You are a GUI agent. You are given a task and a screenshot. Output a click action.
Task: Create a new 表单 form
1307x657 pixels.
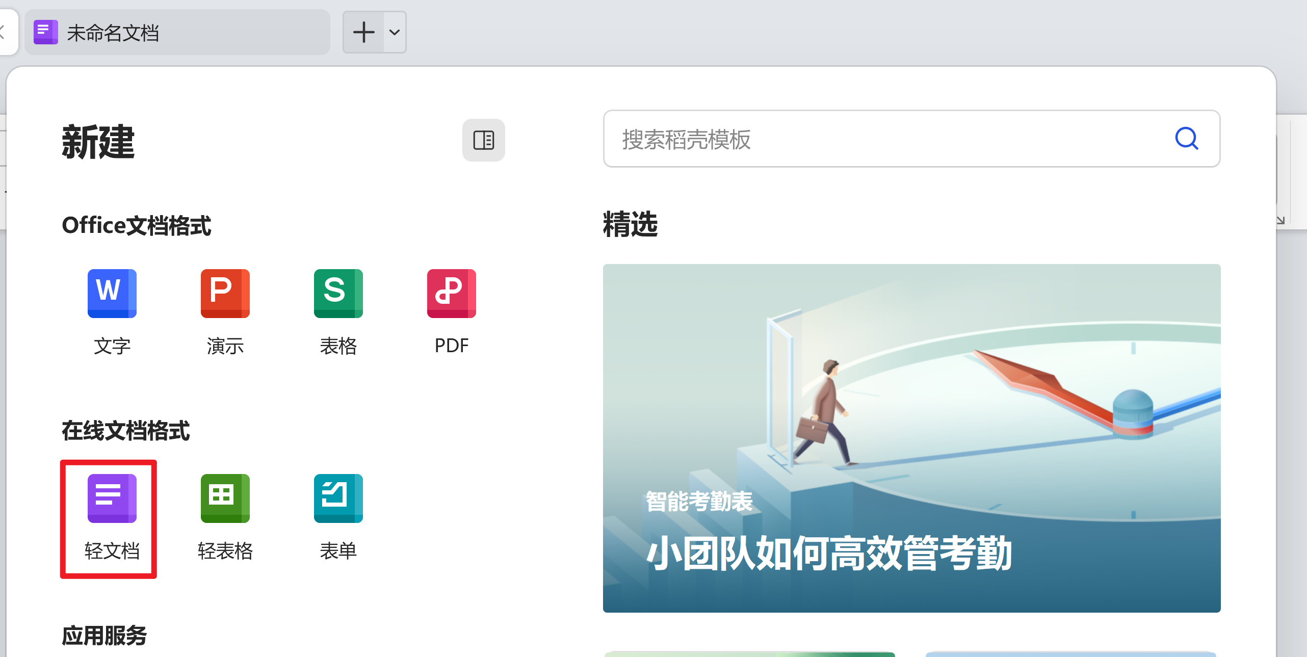[x=338, y=498]
